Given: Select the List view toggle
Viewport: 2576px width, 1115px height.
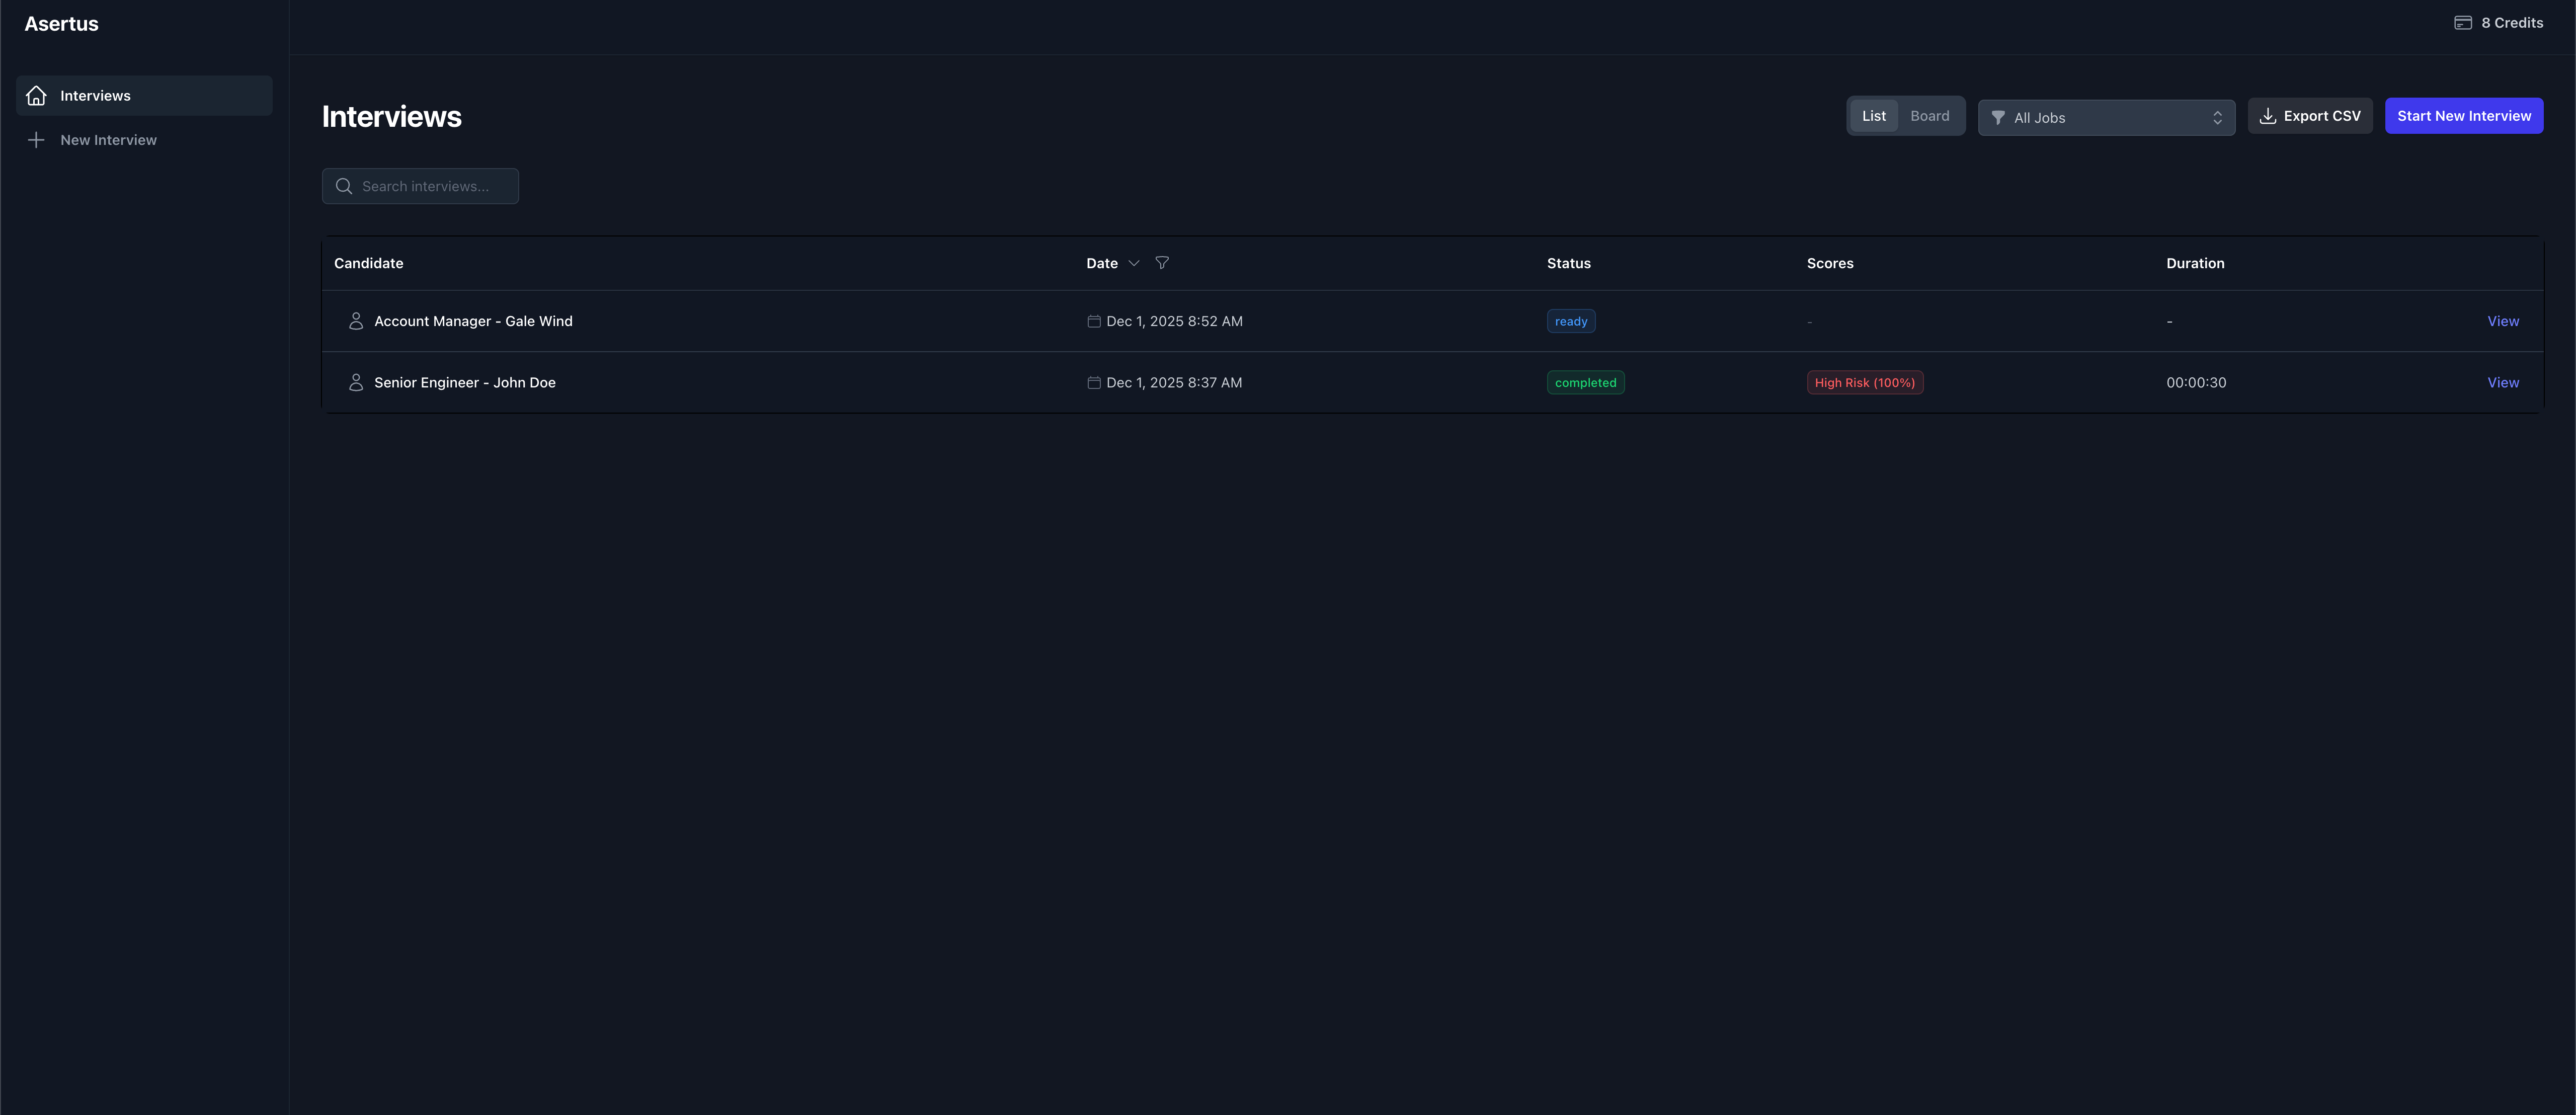Looking at the screenshot, I should [1874, 115].
